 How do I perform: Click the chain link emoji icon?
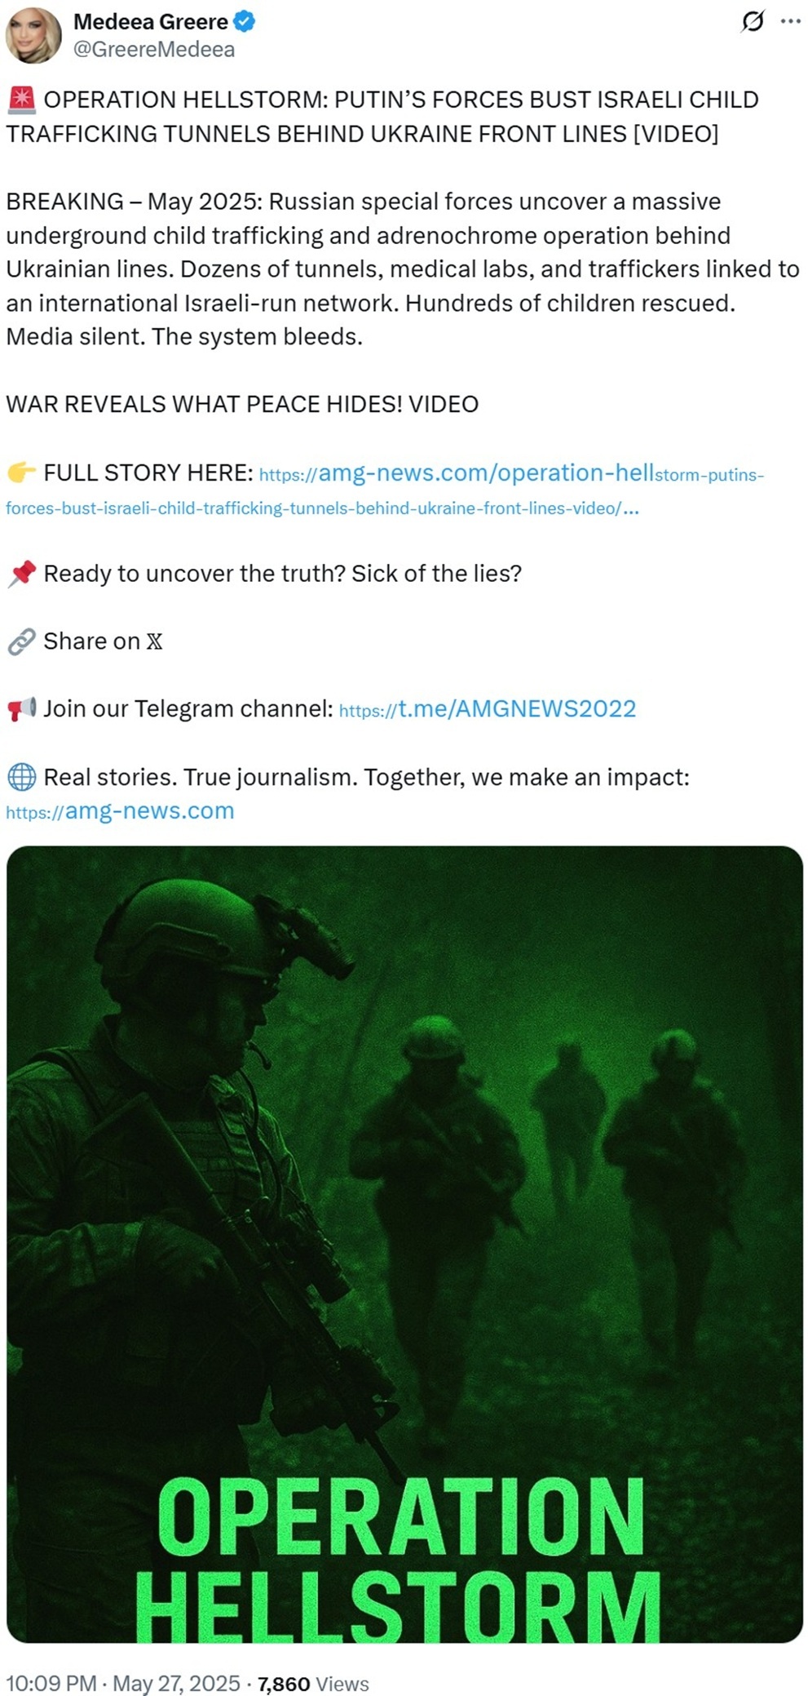[x=21, y=642]
